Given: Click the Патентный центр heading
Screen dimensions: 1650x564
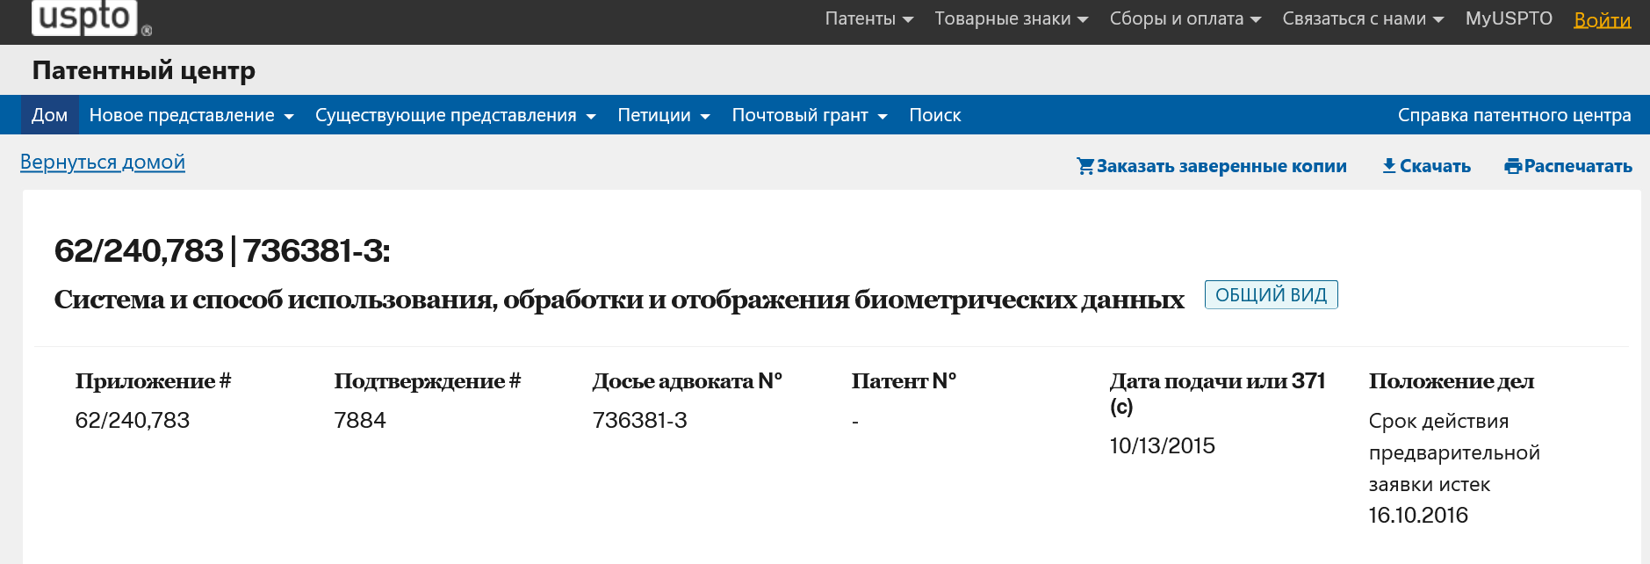Looking at the screenshot, I should pyautogui.click(x=144, y=70).
